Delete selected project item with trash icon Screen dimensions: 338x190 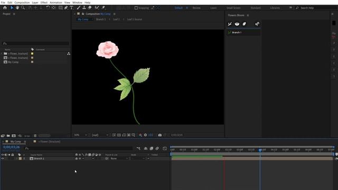[35, 136]
